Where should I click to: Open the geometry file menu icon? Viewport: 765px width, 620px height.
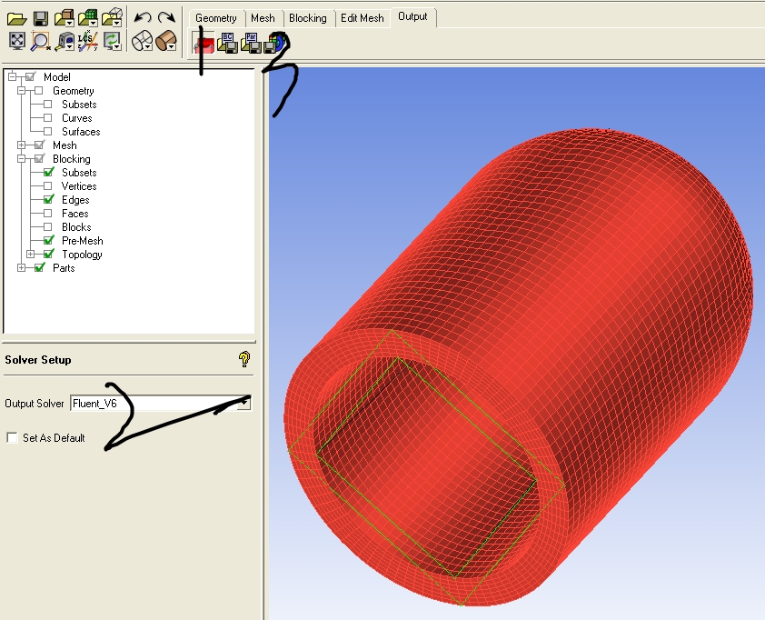[x=65, y=18]
